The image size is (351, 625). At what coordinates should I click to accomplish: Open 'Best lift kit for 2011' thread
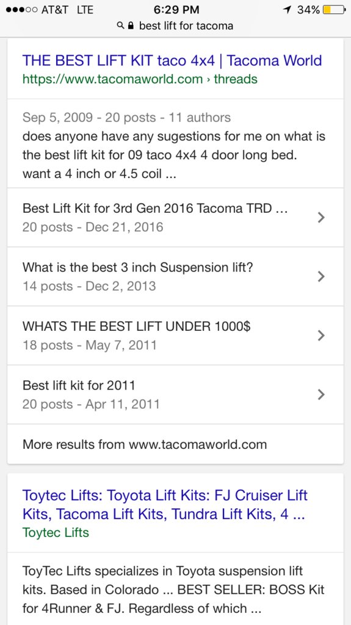(176, 394)
